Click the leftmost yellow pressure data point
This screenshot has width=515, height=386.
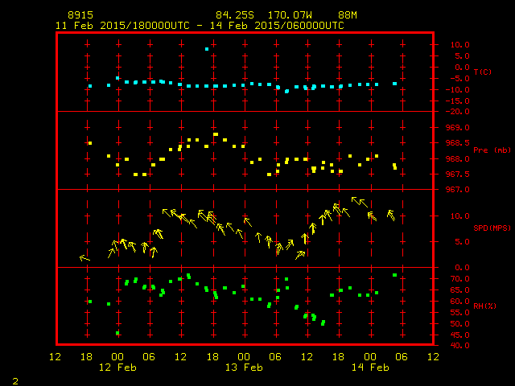[x=89, y=143]
